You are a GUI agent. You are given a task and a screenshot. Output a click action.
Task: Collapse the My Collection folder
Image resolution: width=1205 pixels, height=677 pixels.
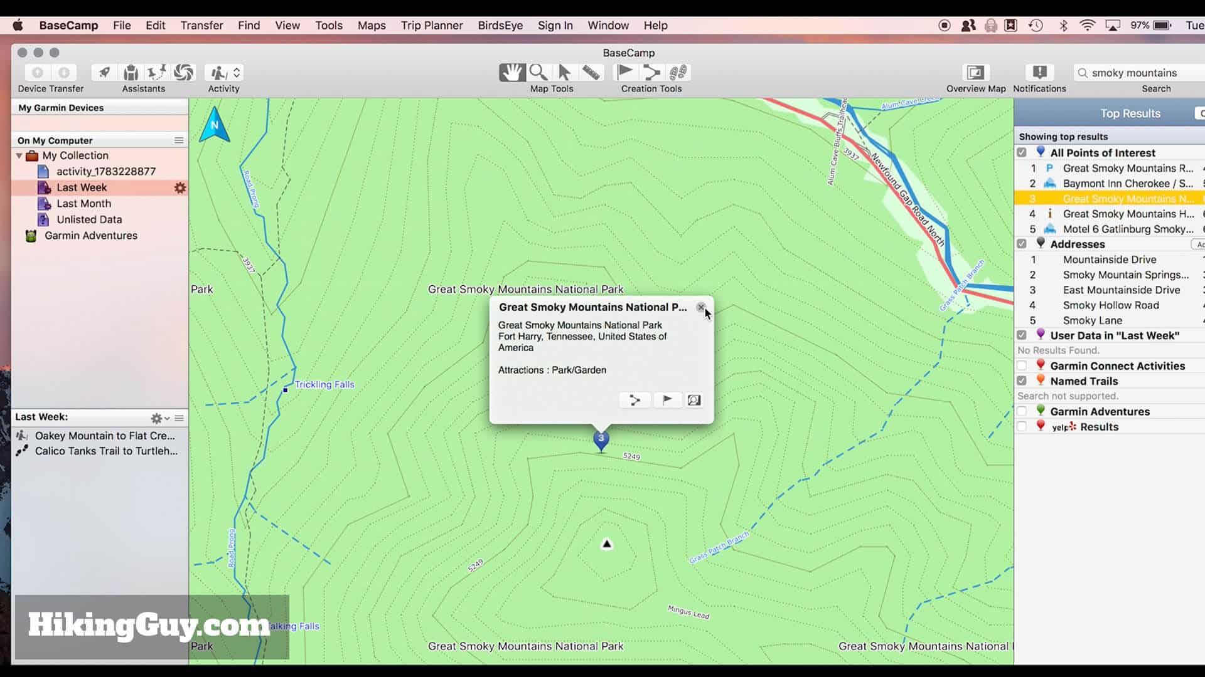click(x=19, y=155)
